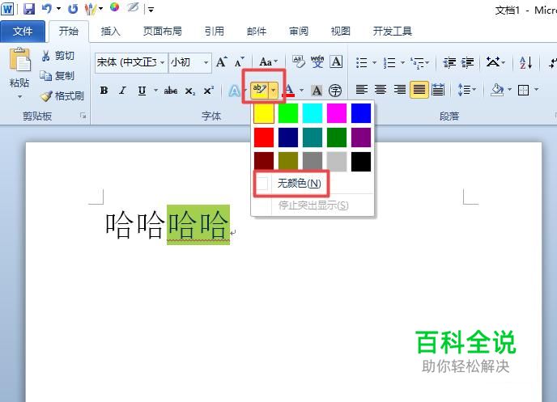Toggle Bold formatting

tap(104, 91)
